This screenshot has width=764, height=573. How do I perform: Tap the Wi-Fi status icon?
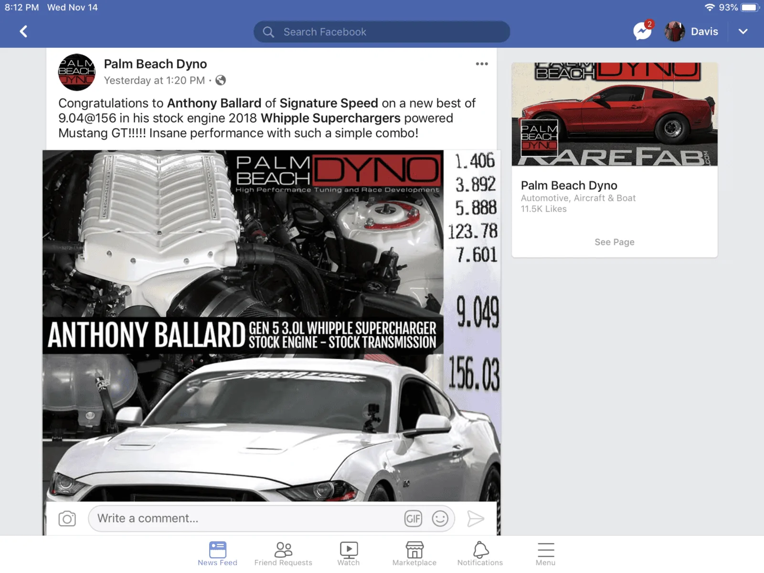coord(710,8)
